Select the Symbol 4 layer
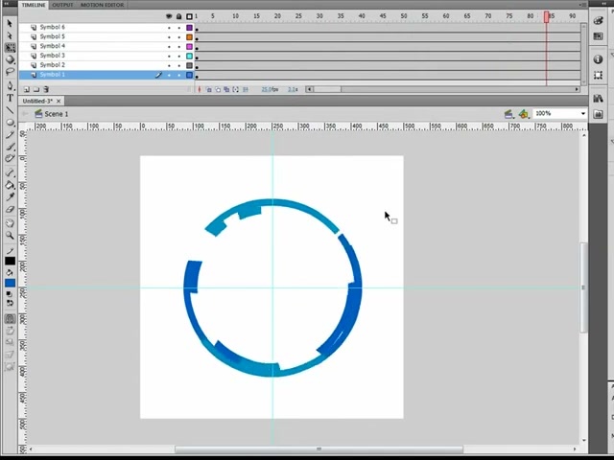The width and height of the screenshot is (614, 460). tap(53, 46)
